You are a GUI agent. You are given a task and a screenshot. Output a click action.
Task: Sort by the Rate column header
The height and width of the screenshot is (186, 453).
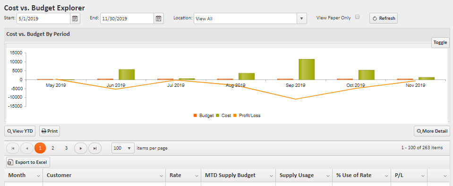(175, 175)
